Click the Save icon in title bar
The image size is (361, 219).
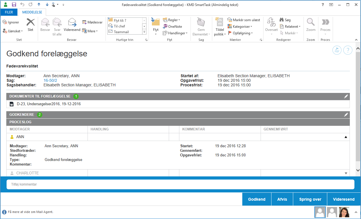point(14,5)
